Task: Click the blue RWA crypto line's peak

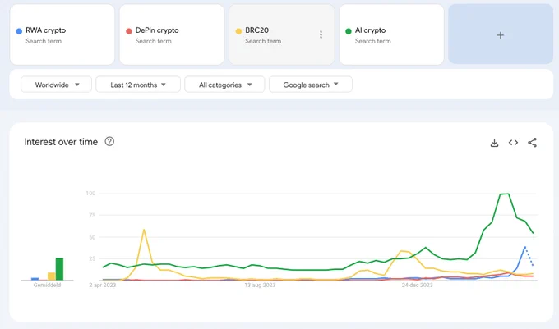Action: [x=524, y=246]
